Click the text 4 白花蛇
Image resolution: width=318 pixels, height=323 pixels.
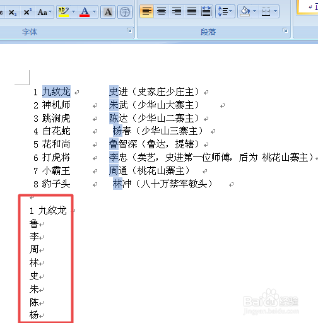(52, 131)
